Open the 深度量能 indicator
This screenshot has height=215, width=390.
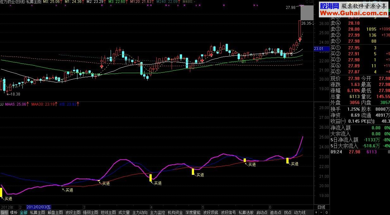[x=193, y=212]
